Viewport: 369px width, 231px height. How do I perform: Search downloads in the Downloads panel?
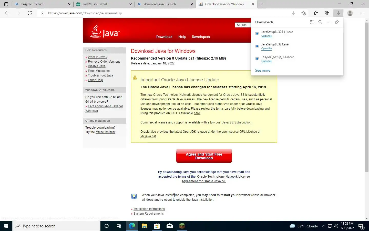click(320, 22)
